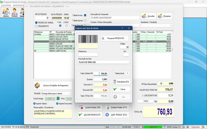207x129 pixels.
Task: Enable the Tabela Aprazo checkbox
Action: coord(85,20)
